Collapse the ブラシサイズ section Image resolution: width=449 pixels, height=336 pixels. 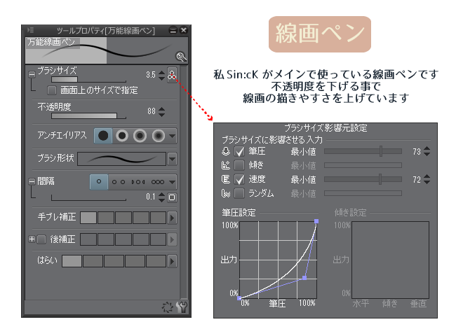[x=32, y=75]
